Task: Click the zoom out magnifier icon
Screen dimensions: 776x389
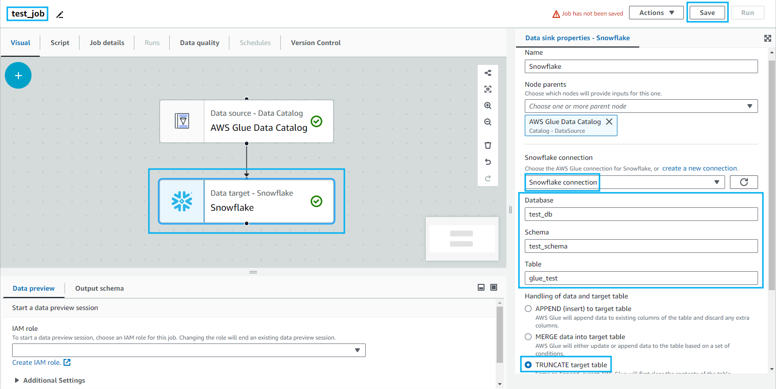Action: [488, 122]
